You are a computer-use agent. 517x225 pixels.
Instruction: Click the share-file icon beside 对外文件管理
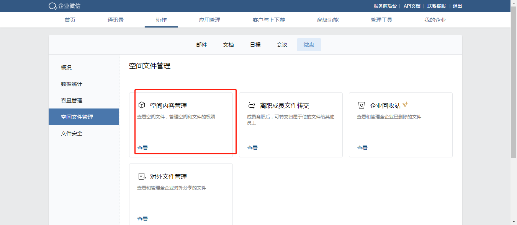(x=142, y=176)
